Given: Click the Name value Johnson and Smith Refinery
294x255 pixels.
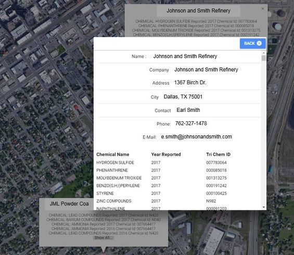Looking at the screenshot, I should [x=185, y=56].
